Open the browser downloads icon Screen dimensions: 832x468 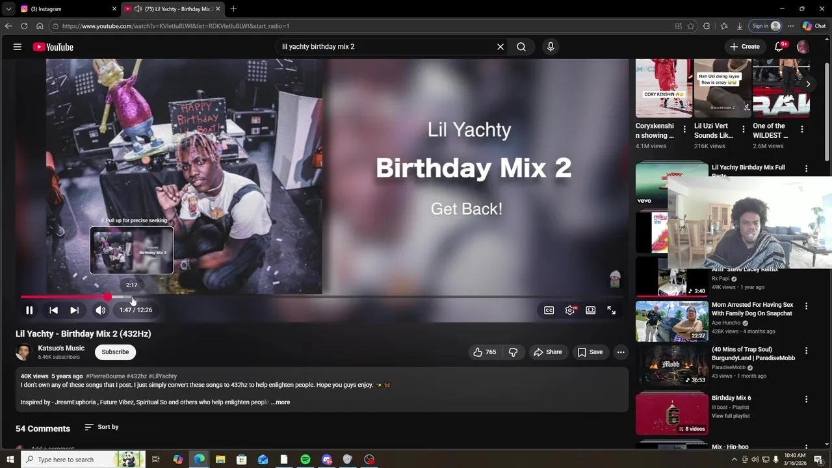740,26
